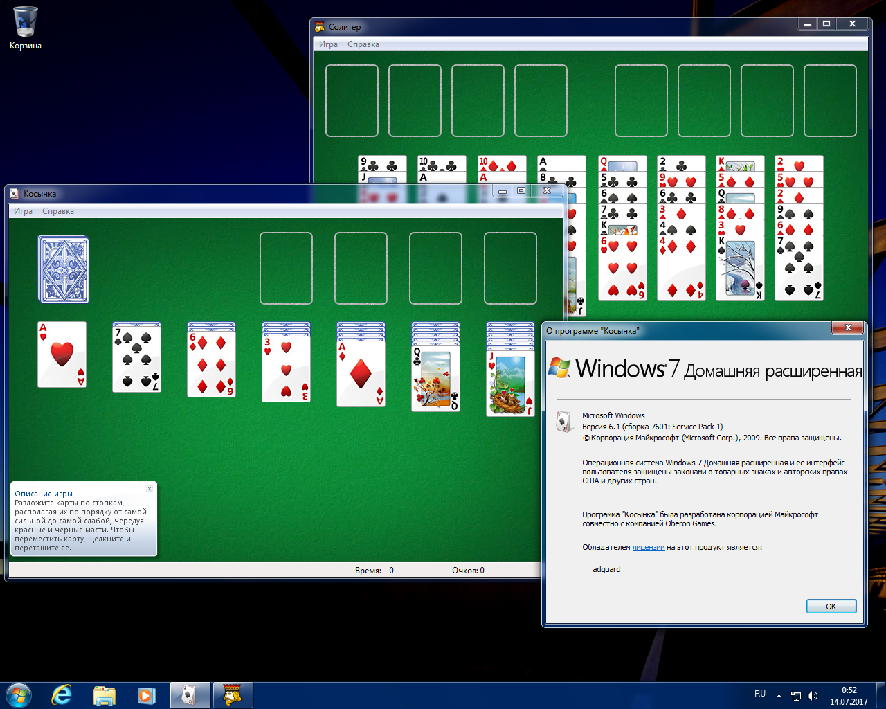Open Windows Explorer from the taskbar
This screenshot has height=709, width=886.
point(104,695)
